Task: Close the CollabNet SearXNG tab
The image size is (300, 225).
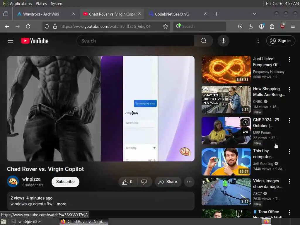Action: [205, 14]
